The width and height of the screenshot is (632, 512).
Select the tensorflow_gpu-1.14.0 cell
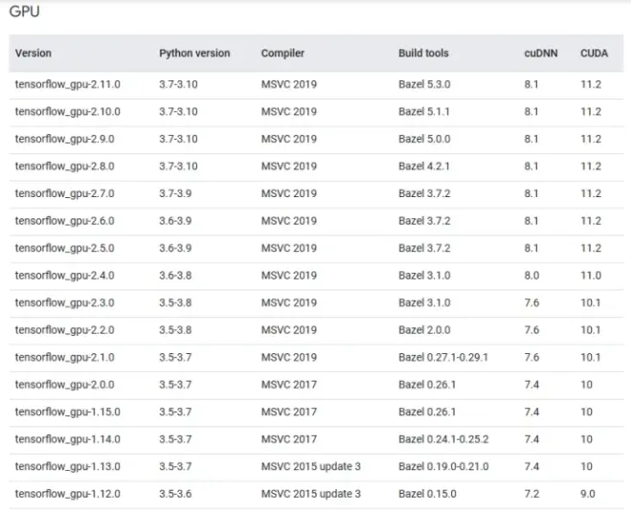click(67, 439)
